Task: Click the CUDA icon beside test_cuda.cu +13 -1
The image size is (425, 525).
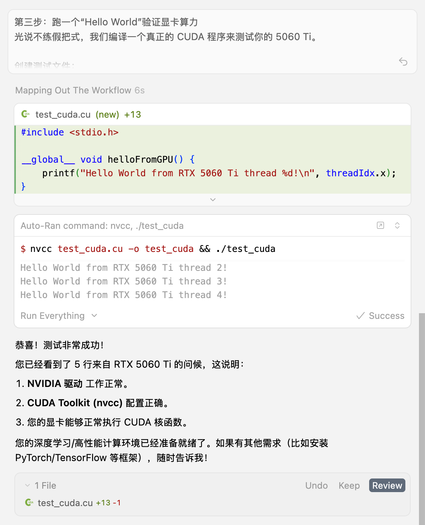Action: (x=29, y=502)
